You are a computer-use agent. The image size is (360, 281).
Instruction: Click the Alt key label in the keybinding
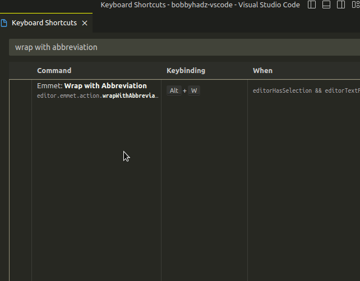pos(174,90)
